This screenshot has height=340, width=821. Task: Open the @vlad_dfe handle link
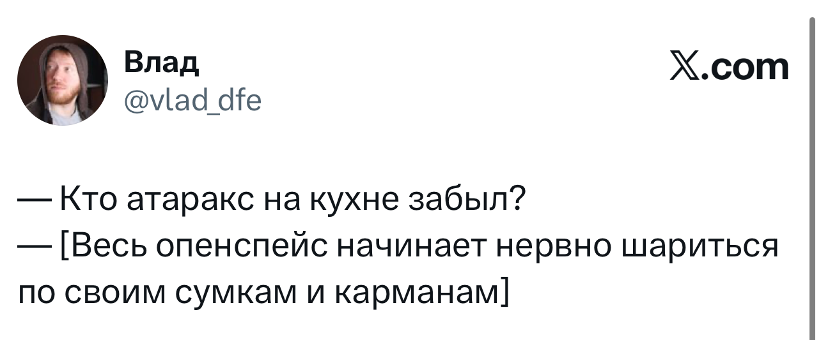click(192, 99)
